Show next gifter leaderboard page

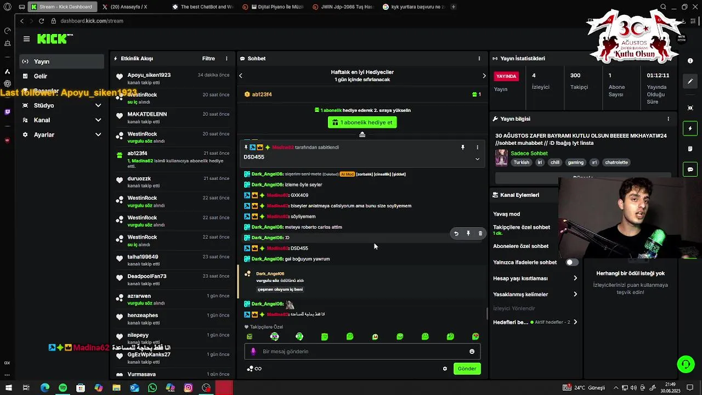click(484, 76)
